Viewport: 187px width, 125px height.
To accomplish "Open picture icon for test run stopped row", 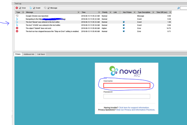I will point(124,31).
